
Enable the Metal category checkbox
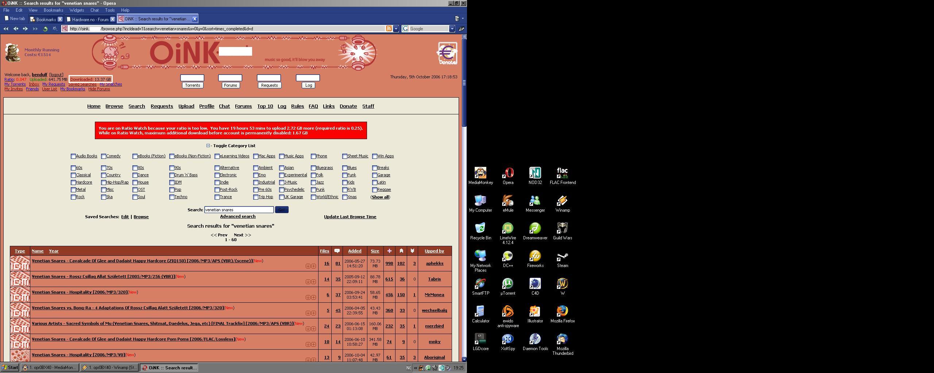pos(73,190)
